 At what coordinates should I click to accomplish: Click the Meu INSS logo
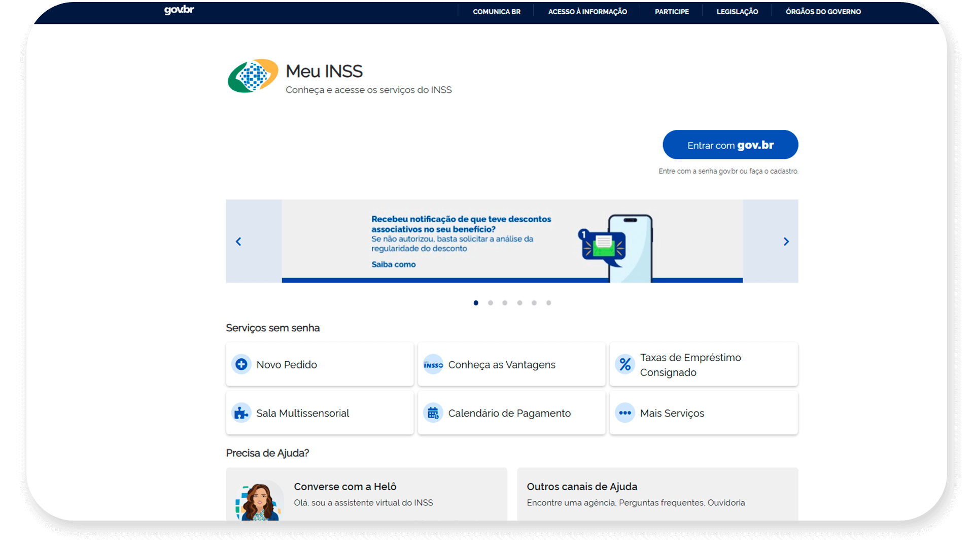click(x=253, y=76)
